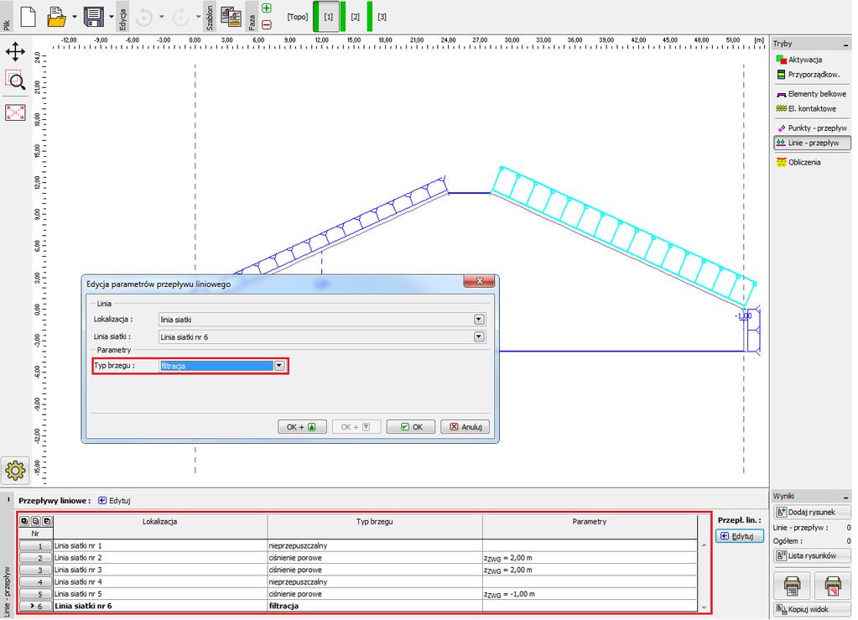Open settings with the gear icon
Viewport: 858px width, 620px height.
[x=15, y=470]
